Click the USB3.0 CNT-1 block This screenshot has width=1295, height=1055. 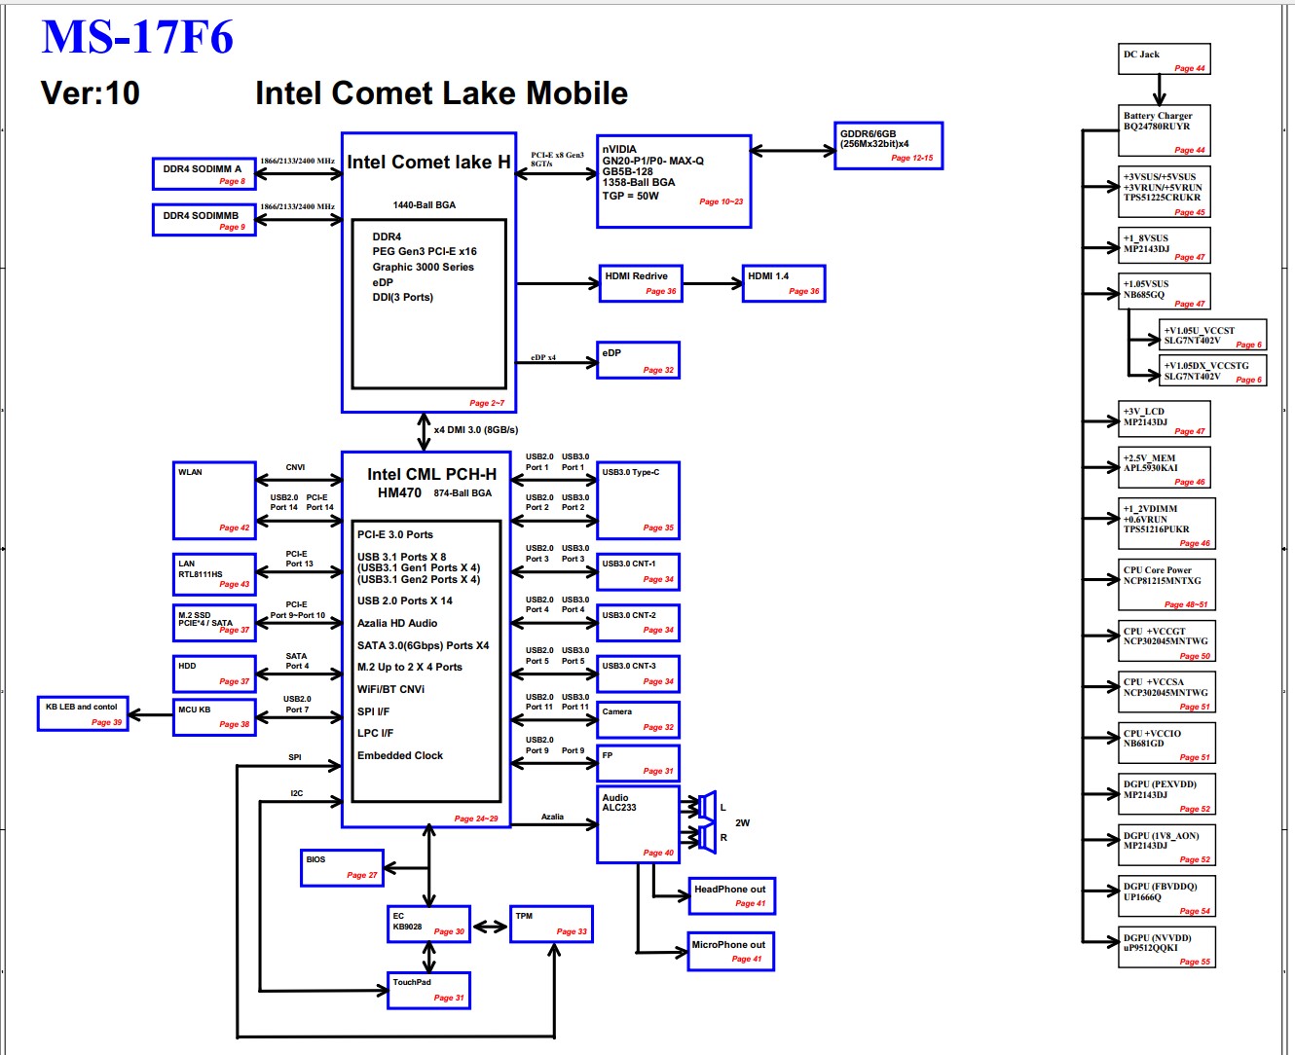click(x=638, y=571)
